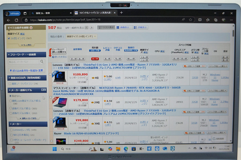The height and width of the screenshot is (160, 241).
Task: Select 直販モデルは除く (202) radio button
Action: (x=11, y=113)
